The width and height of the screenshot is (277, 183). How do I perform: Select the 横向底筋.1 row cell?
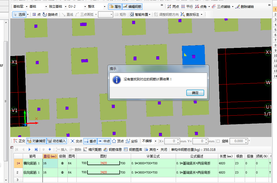tap(33, 163)
